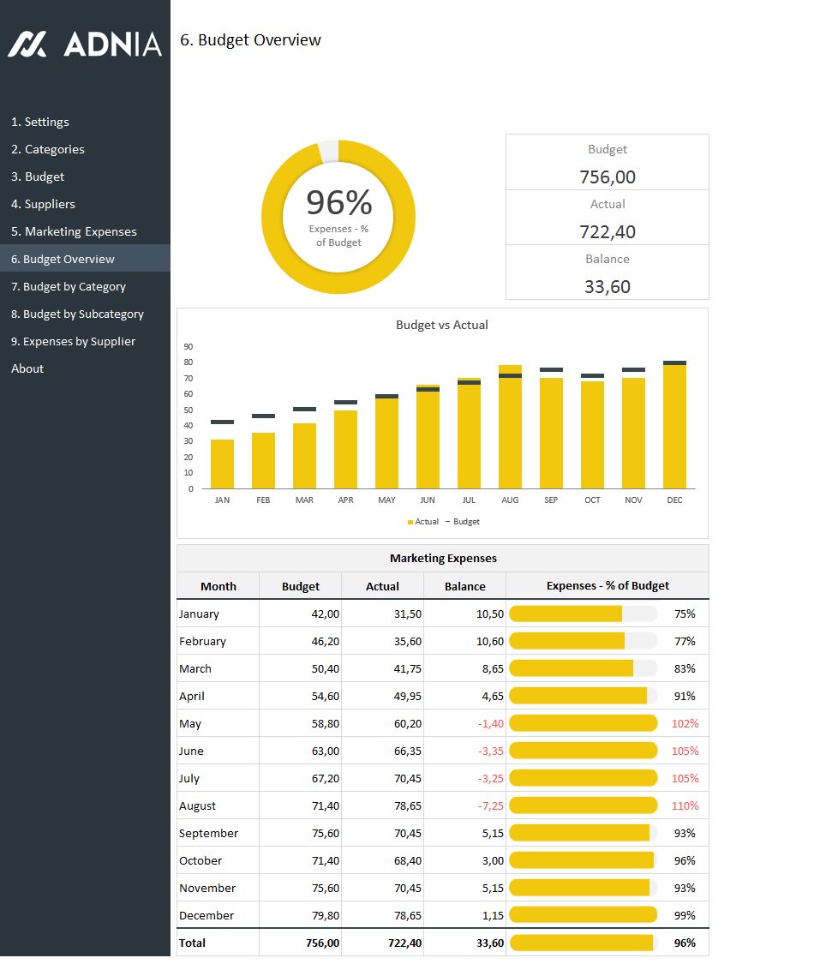Switch to '3. Budget' section
This screenshot has height=964, width=832.
(39, 177)
